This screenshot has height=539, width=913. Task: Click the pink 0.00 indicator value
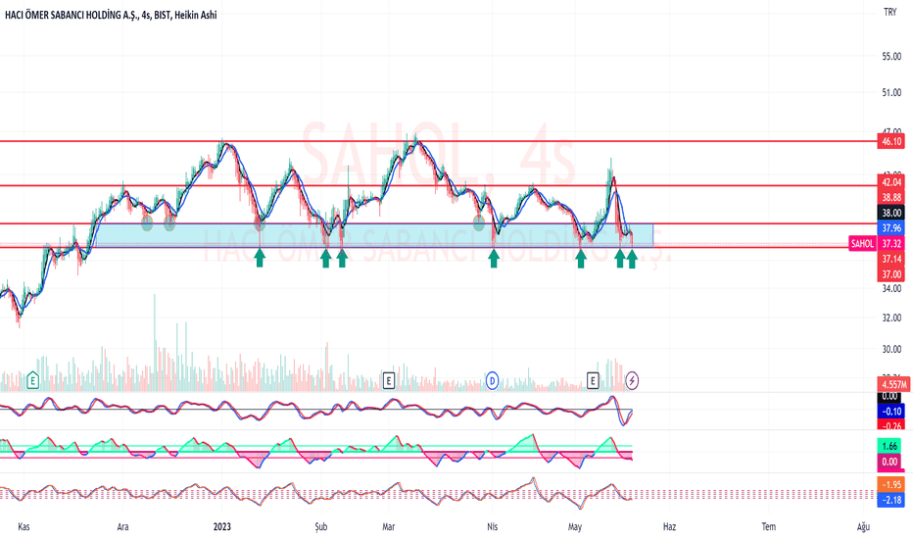pos(889,463)
